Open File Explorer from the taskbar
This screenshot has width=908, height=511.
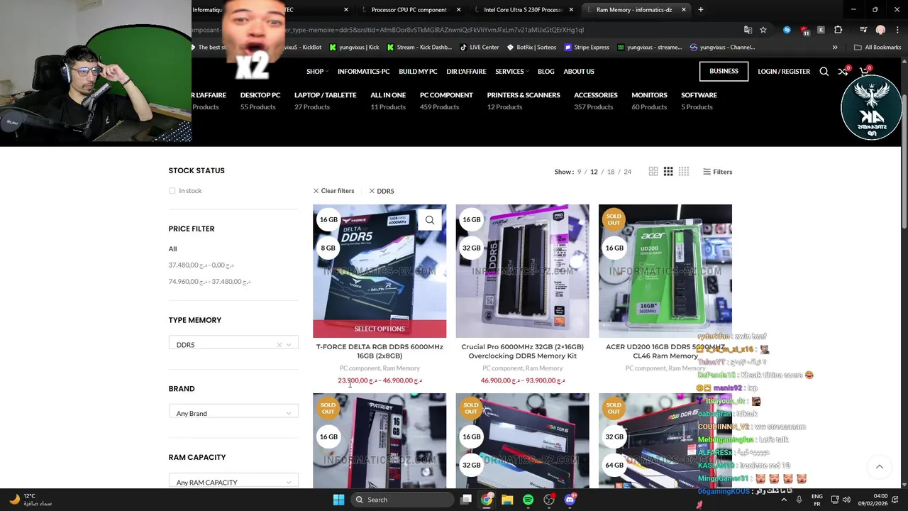coord(507,500)
